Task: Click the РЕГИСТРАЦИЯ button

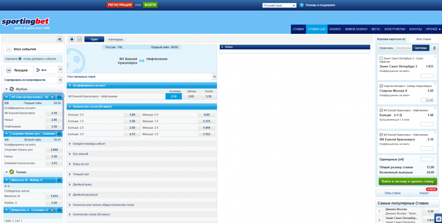Action: tap(120, 5)
